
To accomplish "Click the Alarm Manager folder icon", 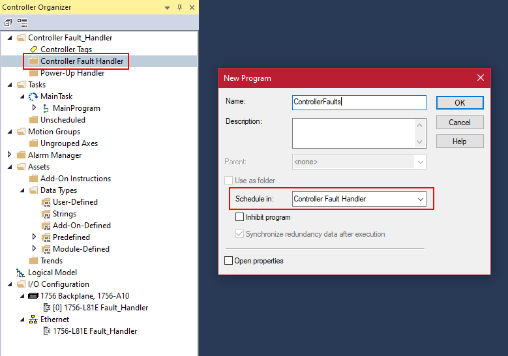I will [x=21, y=155].
